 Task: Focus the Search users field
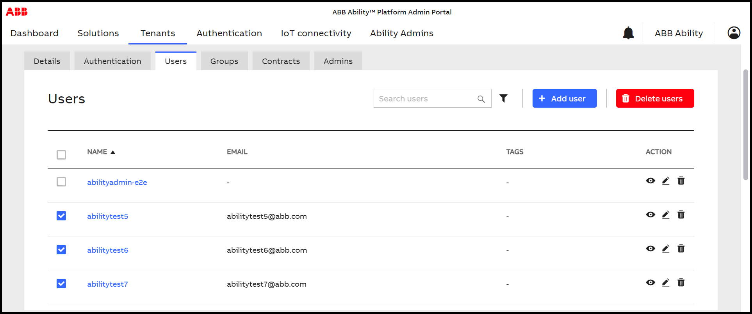point(432,98)
